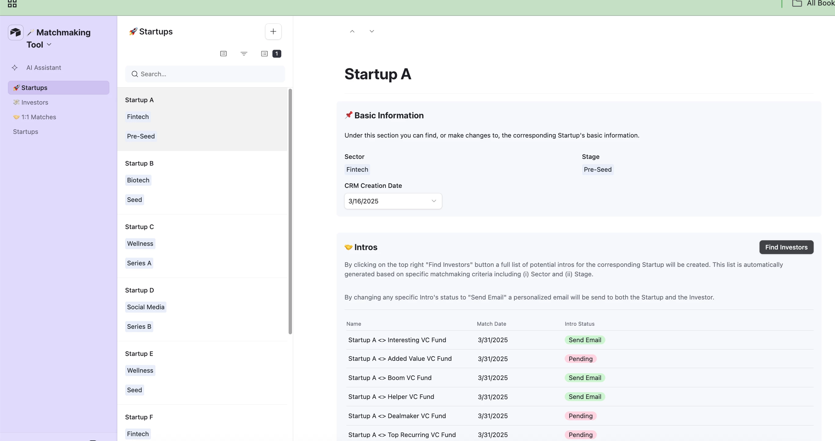Viewport: 835px width, 441px height.
Task: Select Startup C in the list
Action: [x=202, y=246]
